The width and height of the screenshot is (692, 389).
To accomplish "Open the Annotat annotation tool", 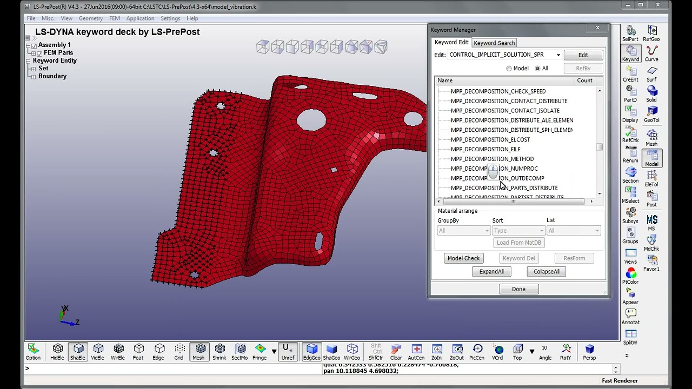I will coord(630,316).
